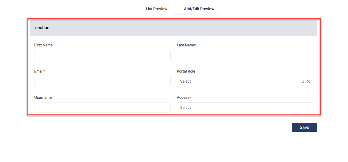Click the Portal Role label
The image size is (348, 162).
point(186,71)
